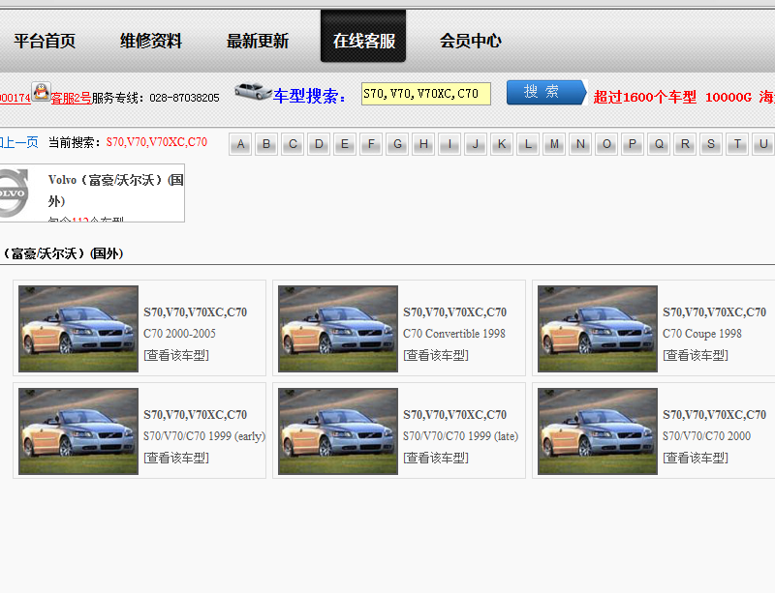This screenshot has height=593, width=775.
Task: Filter brands by letter B
Action: [x=266, y=144]
